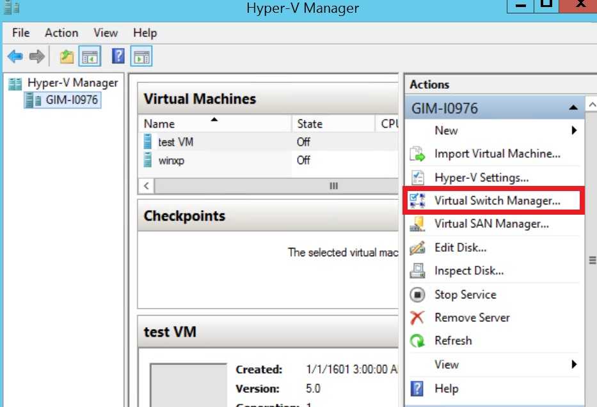Click the Forward arrow toolbar icon
This screenshot has width=597, height=407.
37,57
